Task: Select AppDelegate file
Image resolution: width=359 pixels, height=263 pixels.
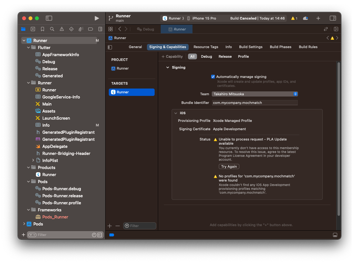Action: point(55,147)
